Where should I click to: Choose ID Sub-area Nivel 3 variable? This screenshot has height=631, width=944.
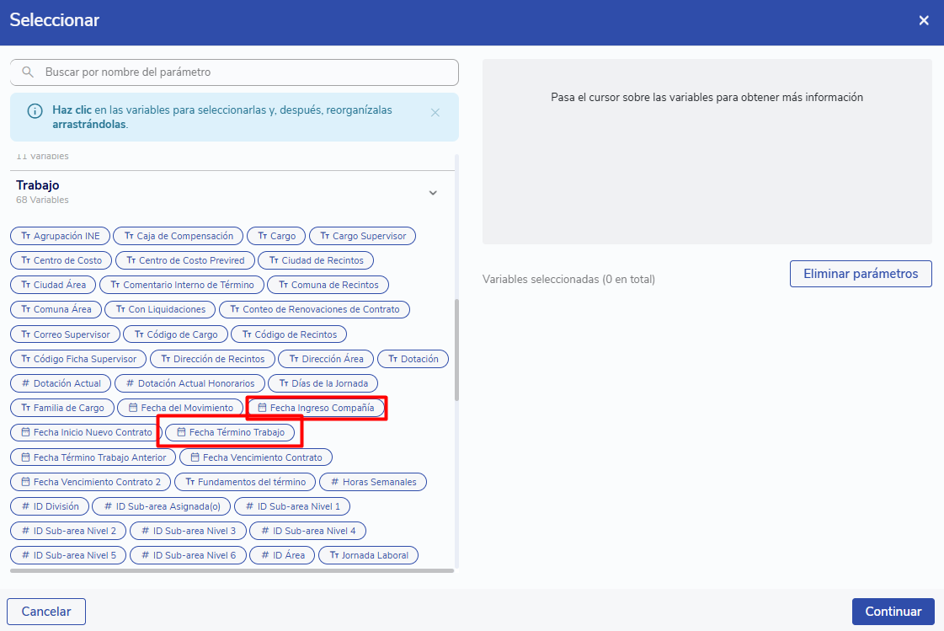click(x=188, y=531)
